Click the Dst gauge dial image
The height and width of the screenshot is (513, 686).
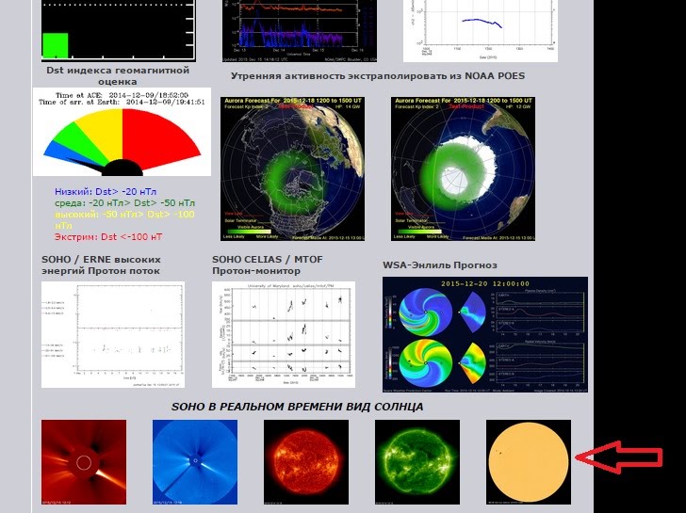pyautogui.click(x=122, y=132)
